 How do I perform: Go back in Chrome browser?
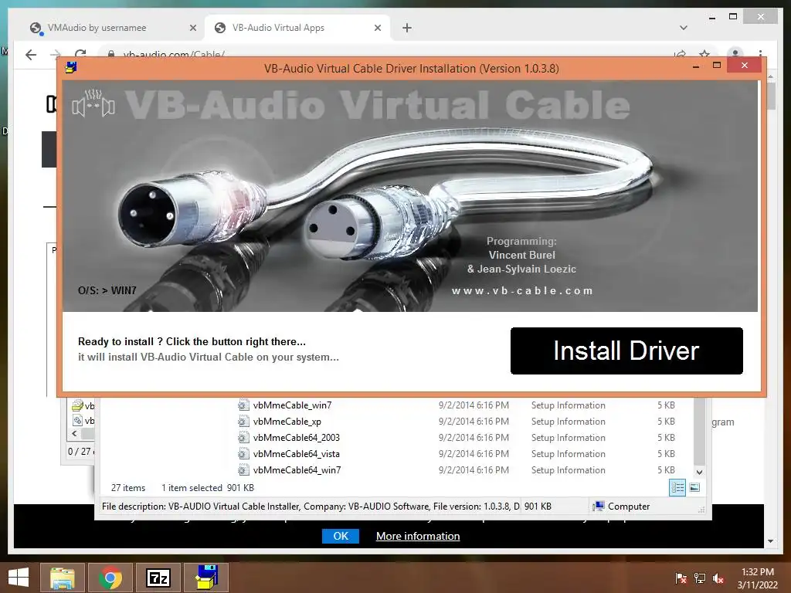tap(31, 54)
